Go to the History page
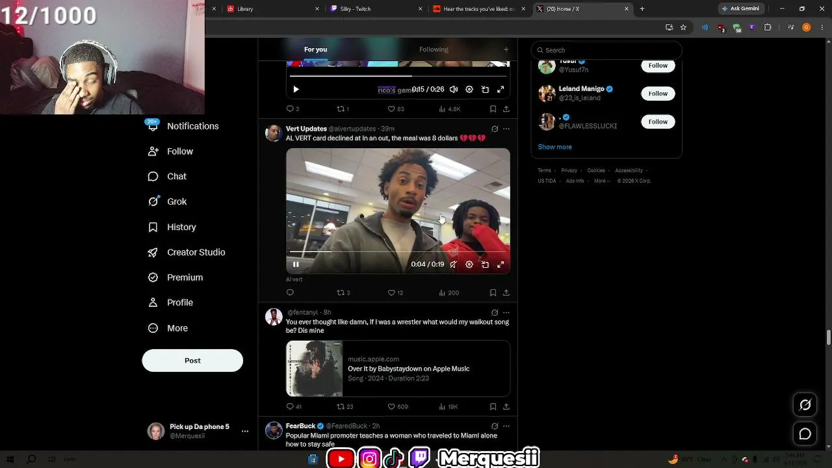832x468 pixels. [x=172, y=227]
